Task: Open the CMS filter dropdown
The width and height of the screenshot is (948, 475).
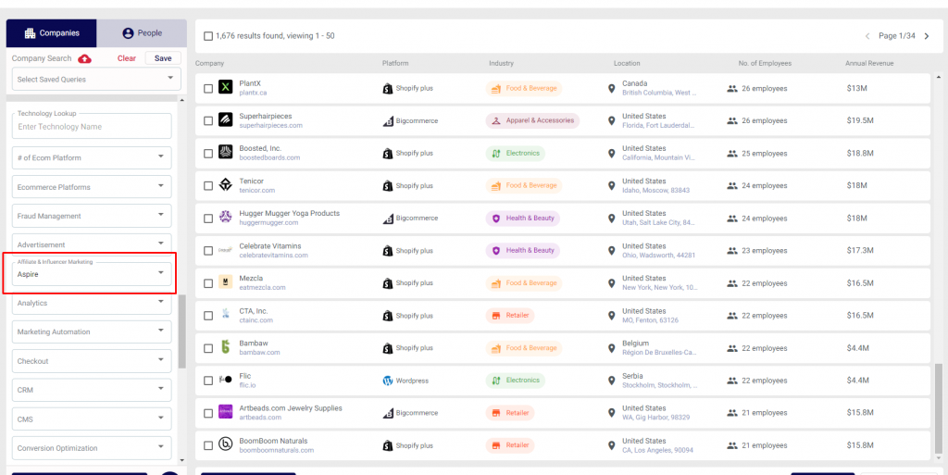Action: pos(92,419)
